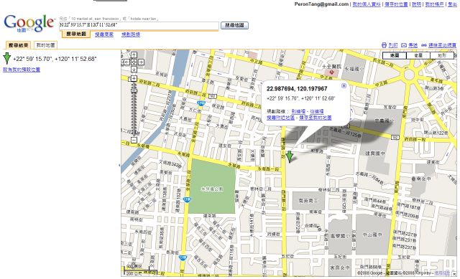Screen dimensions: 460x279
Task: Zoom out using the minus button
Action: click(x=134, y=140)
